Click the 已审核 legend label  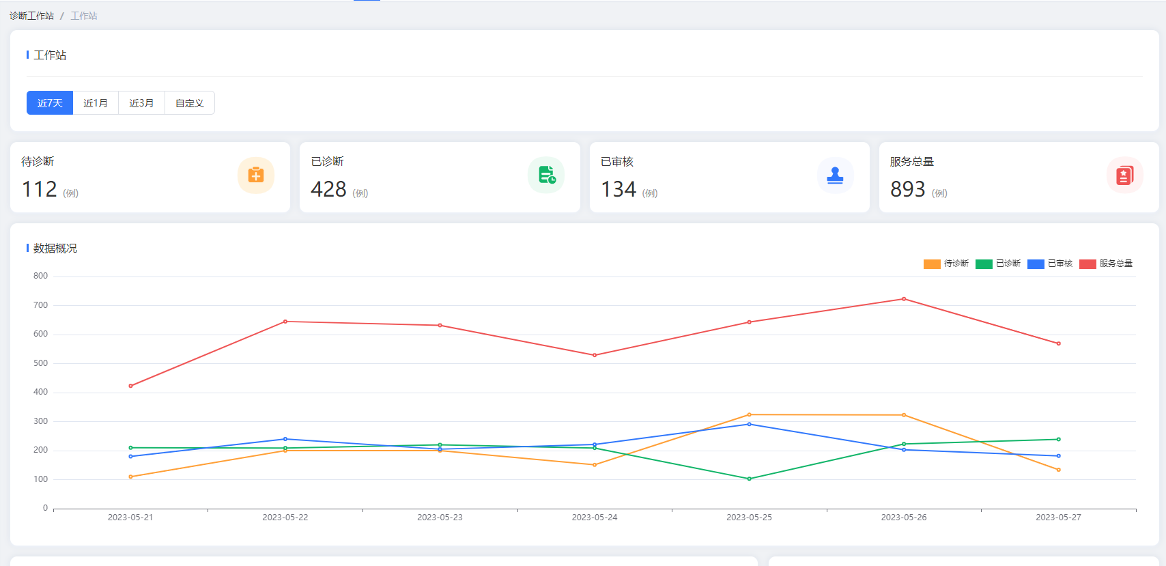click(1060, 264)
